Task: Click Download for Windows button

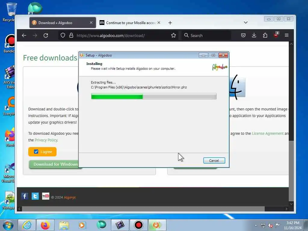Action: coord(54,164)
